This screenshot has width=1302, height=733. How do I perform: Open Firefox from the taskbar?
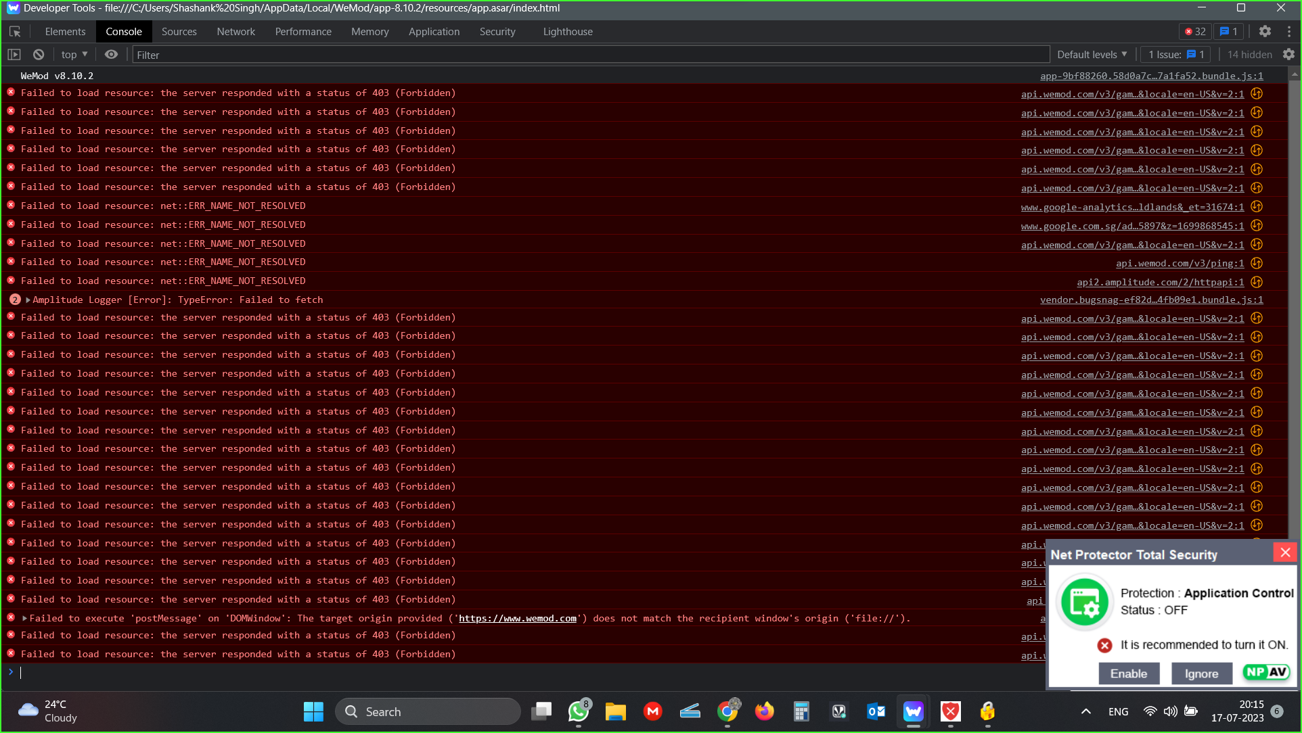click(x=764, y=711)
